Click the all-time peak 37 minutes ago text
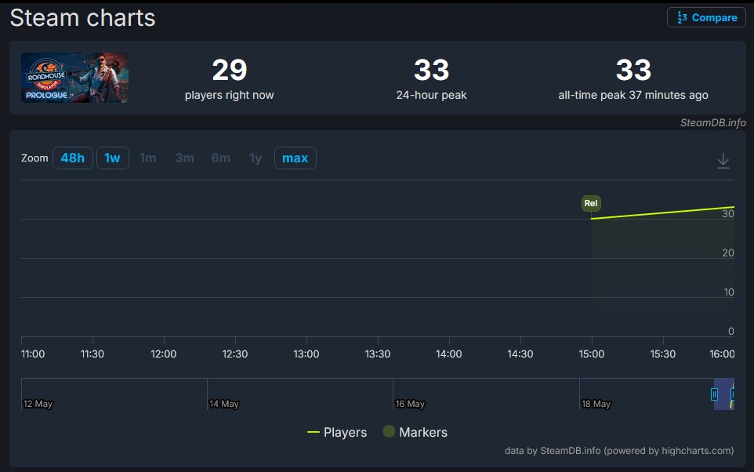Screen dimensions: 754x472 point(633,95)
